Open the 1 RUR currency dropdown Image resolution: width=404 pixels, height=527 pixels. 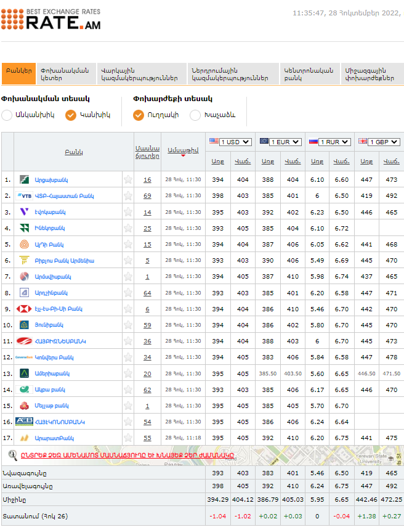[x=334, y=142]
